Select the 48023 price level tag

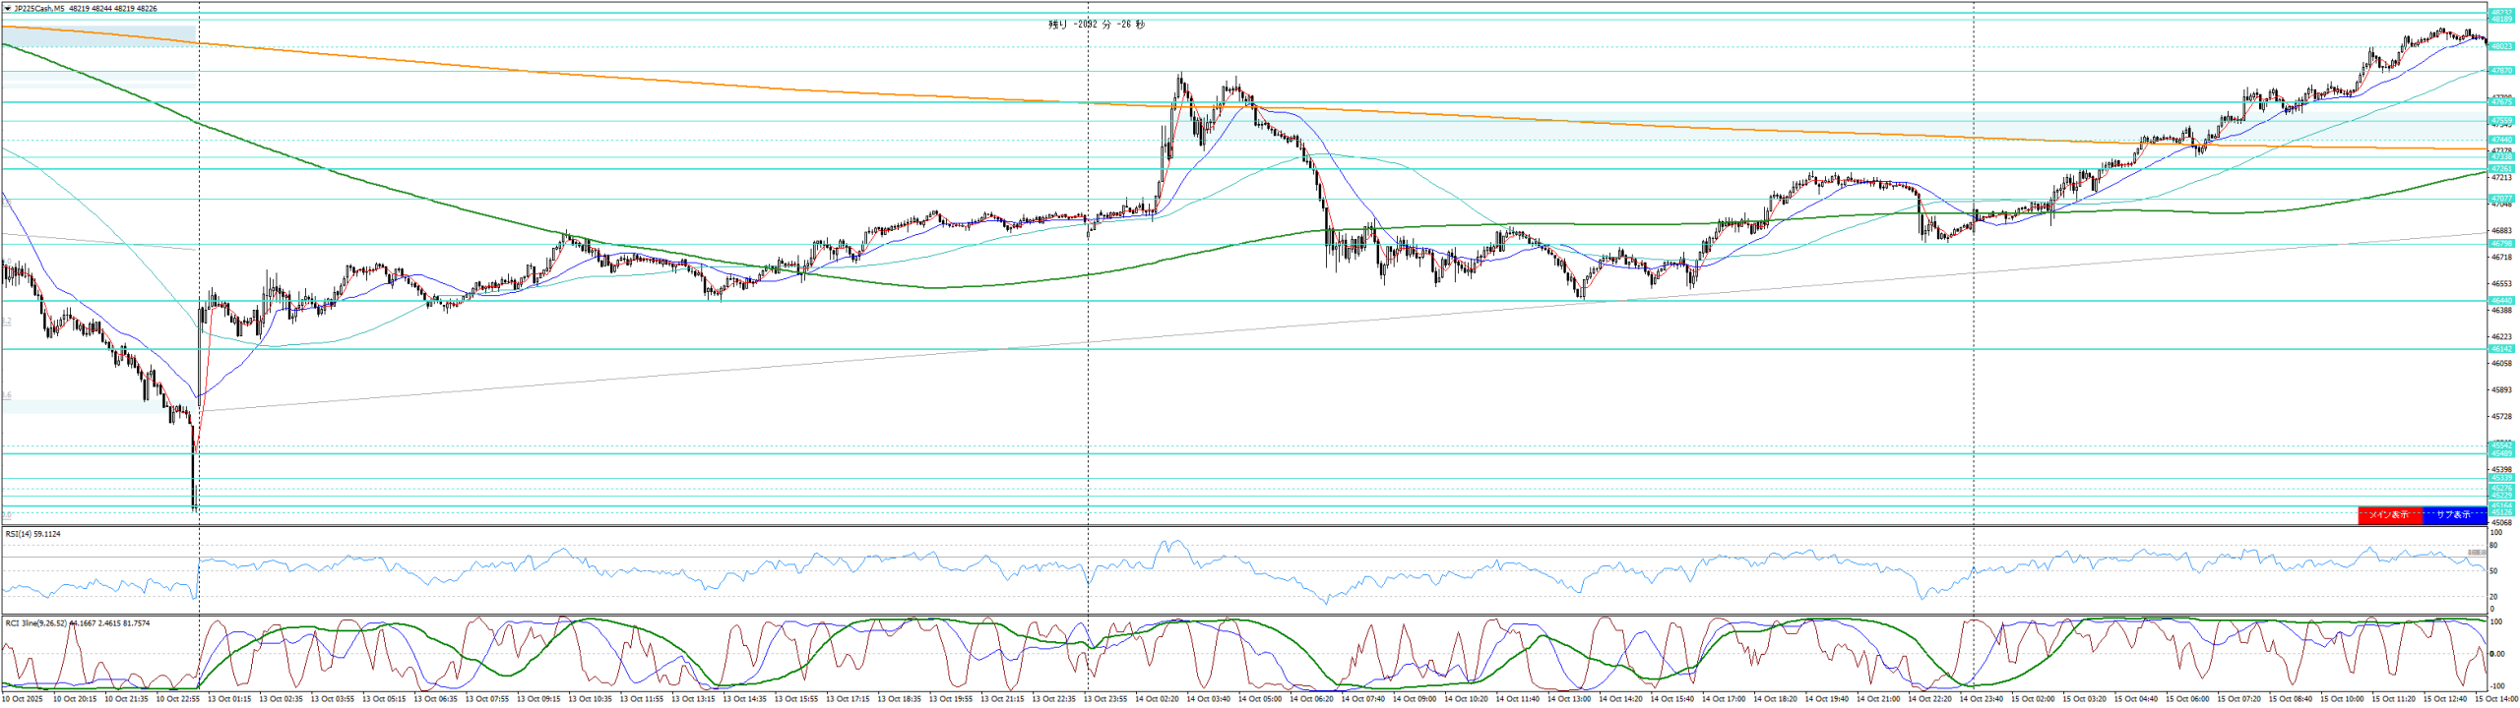(x=2501, y=46)
